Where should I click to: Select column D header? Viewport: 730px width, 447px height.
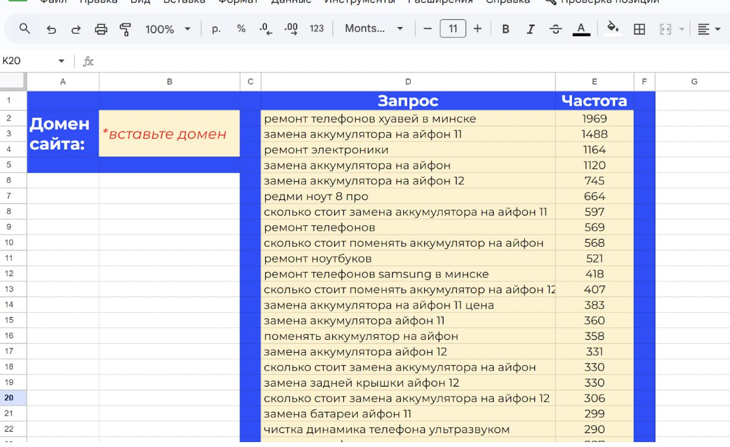click(x=408, y=82)
